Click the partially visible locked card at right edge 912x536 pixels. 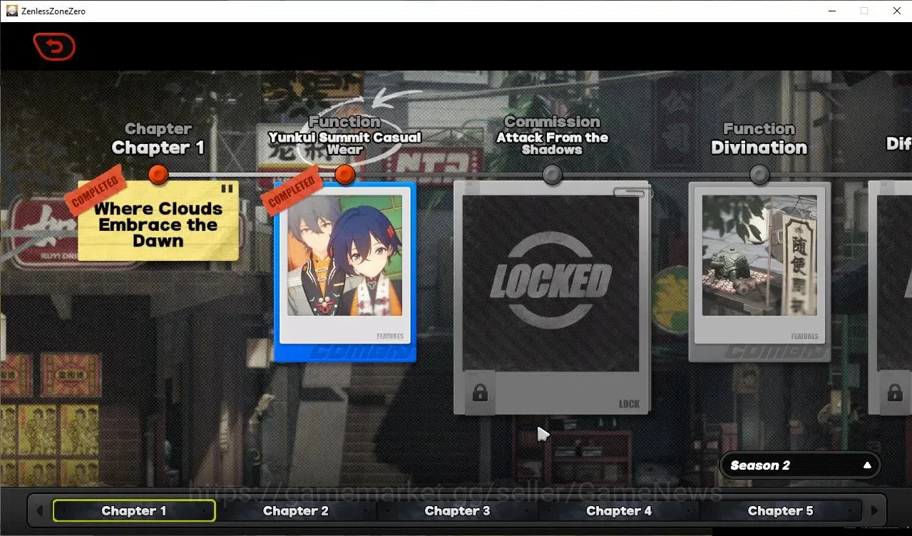pyautogui.click(x=890, y=297)
